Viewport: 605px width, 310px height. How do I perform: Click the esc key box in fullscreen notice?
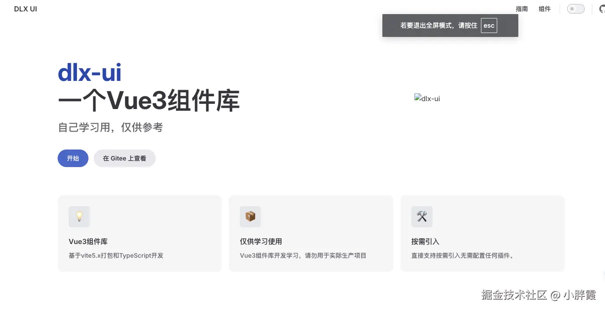(x=489, y=26)
